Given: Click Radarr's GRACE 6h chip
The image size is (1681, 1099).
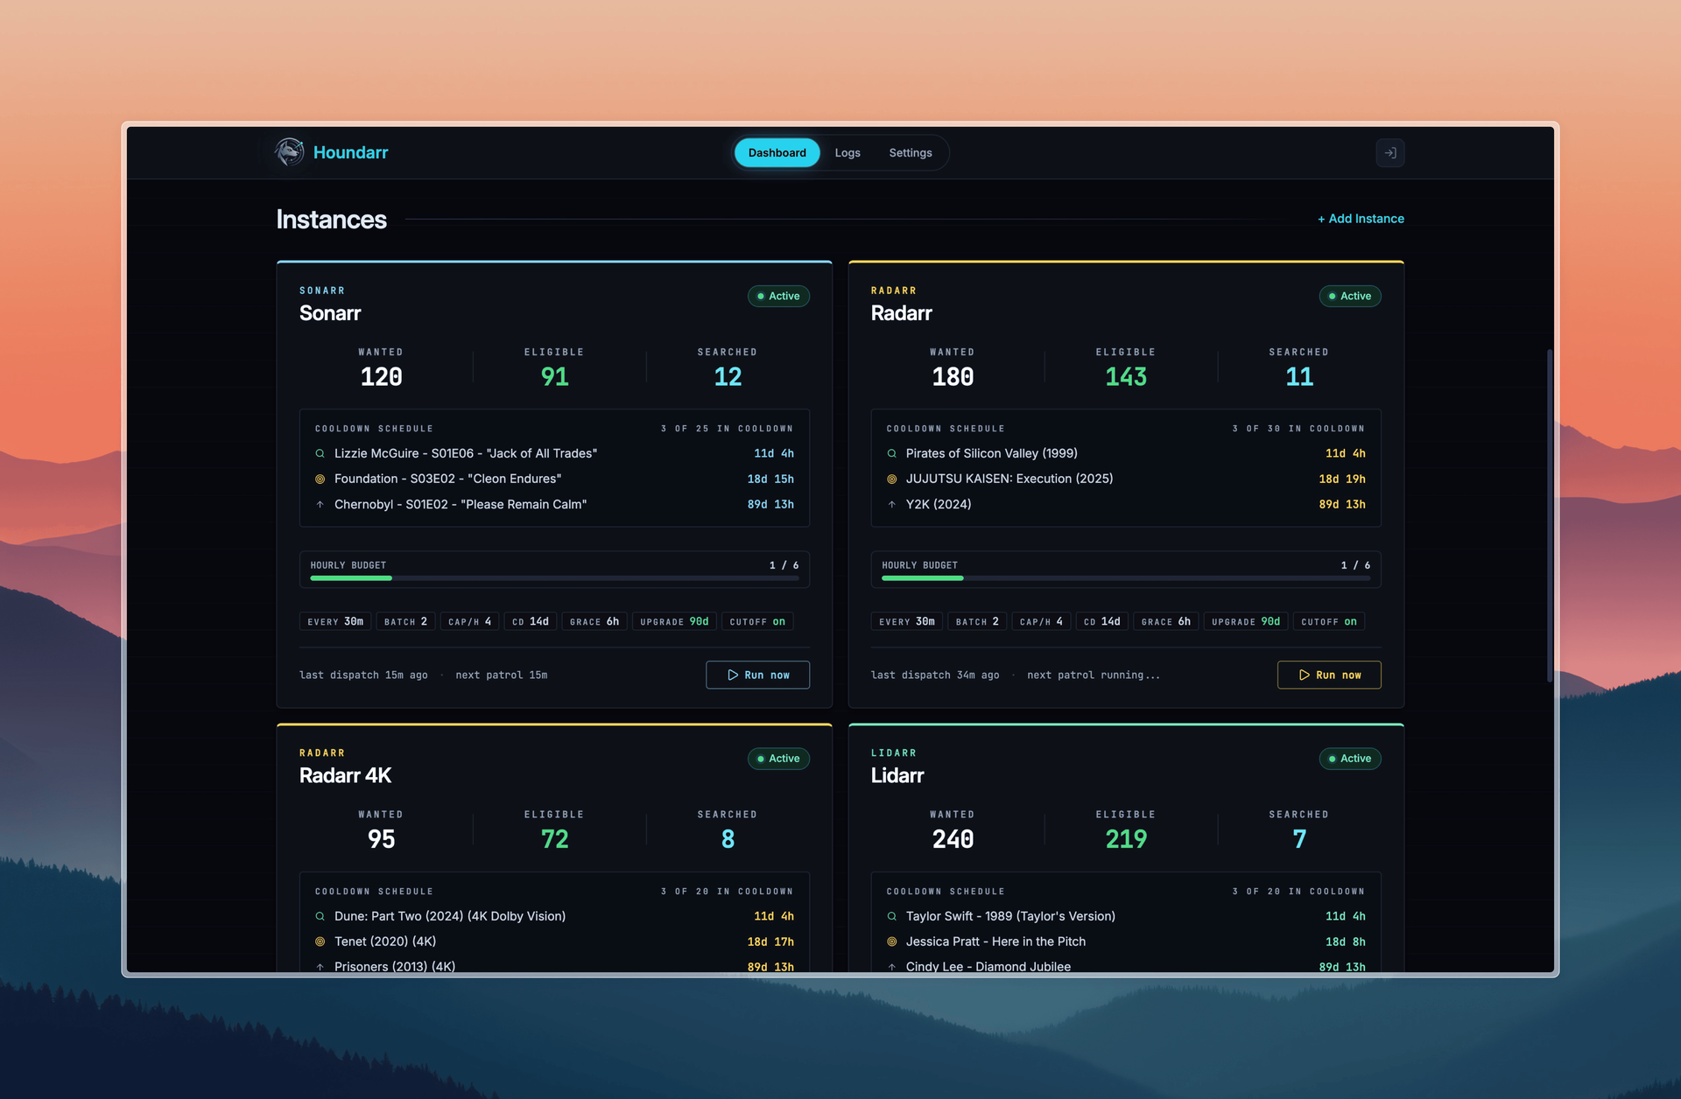Looking at the screenshot, I should [1165, 621].
